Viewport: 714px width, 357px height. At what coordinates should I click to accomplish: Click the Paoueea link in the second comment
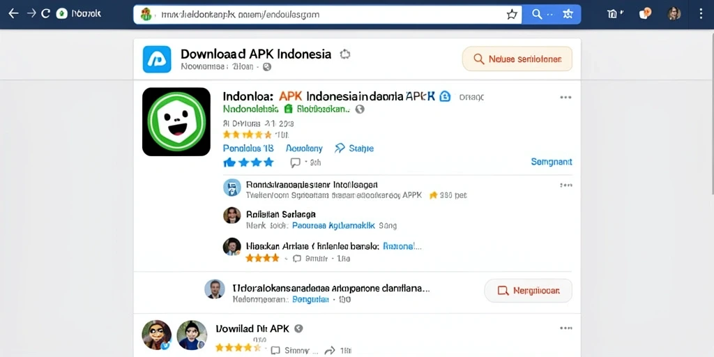click(x=333, y=225)
